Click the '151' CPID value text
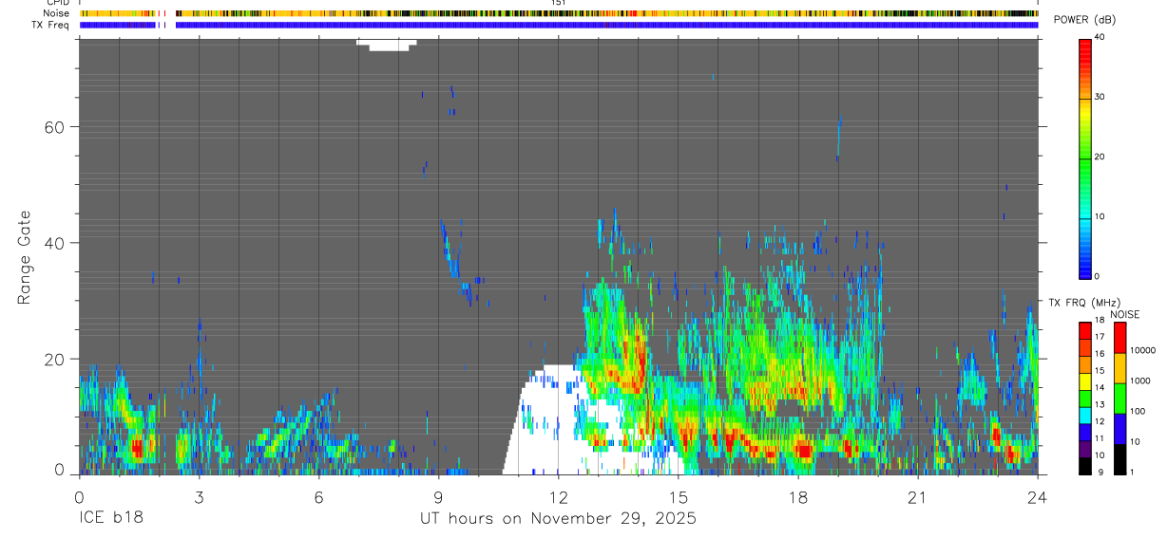1167x538 pixels. click(x=560, y=3)
